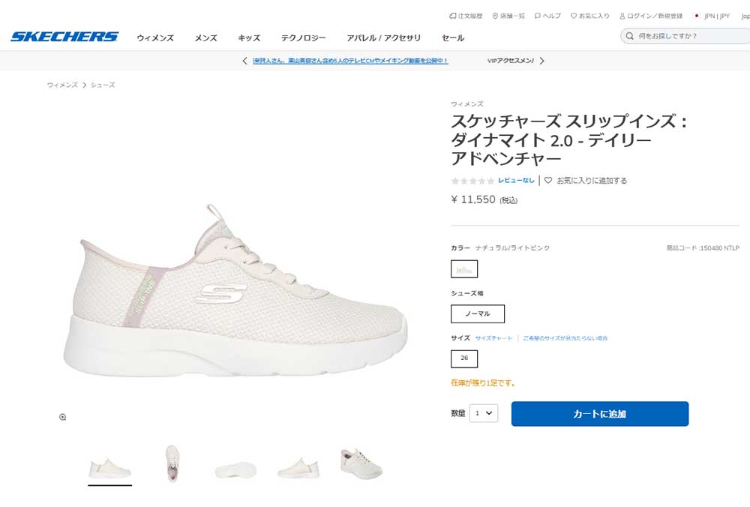View the sole thumbnail image
The image size is (750, 507).
(235, 469)
